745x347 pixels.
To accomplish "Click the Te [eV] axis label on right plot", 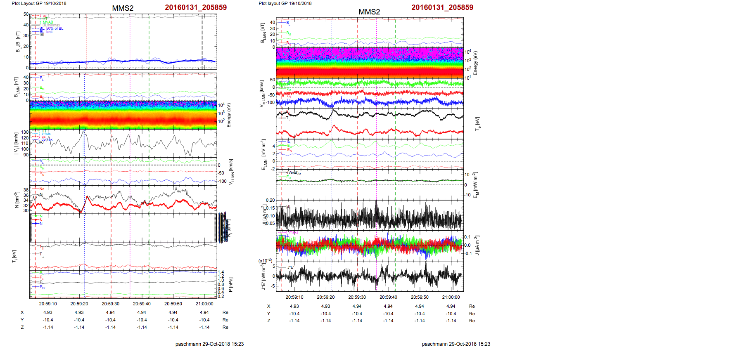I will [477, 123].
